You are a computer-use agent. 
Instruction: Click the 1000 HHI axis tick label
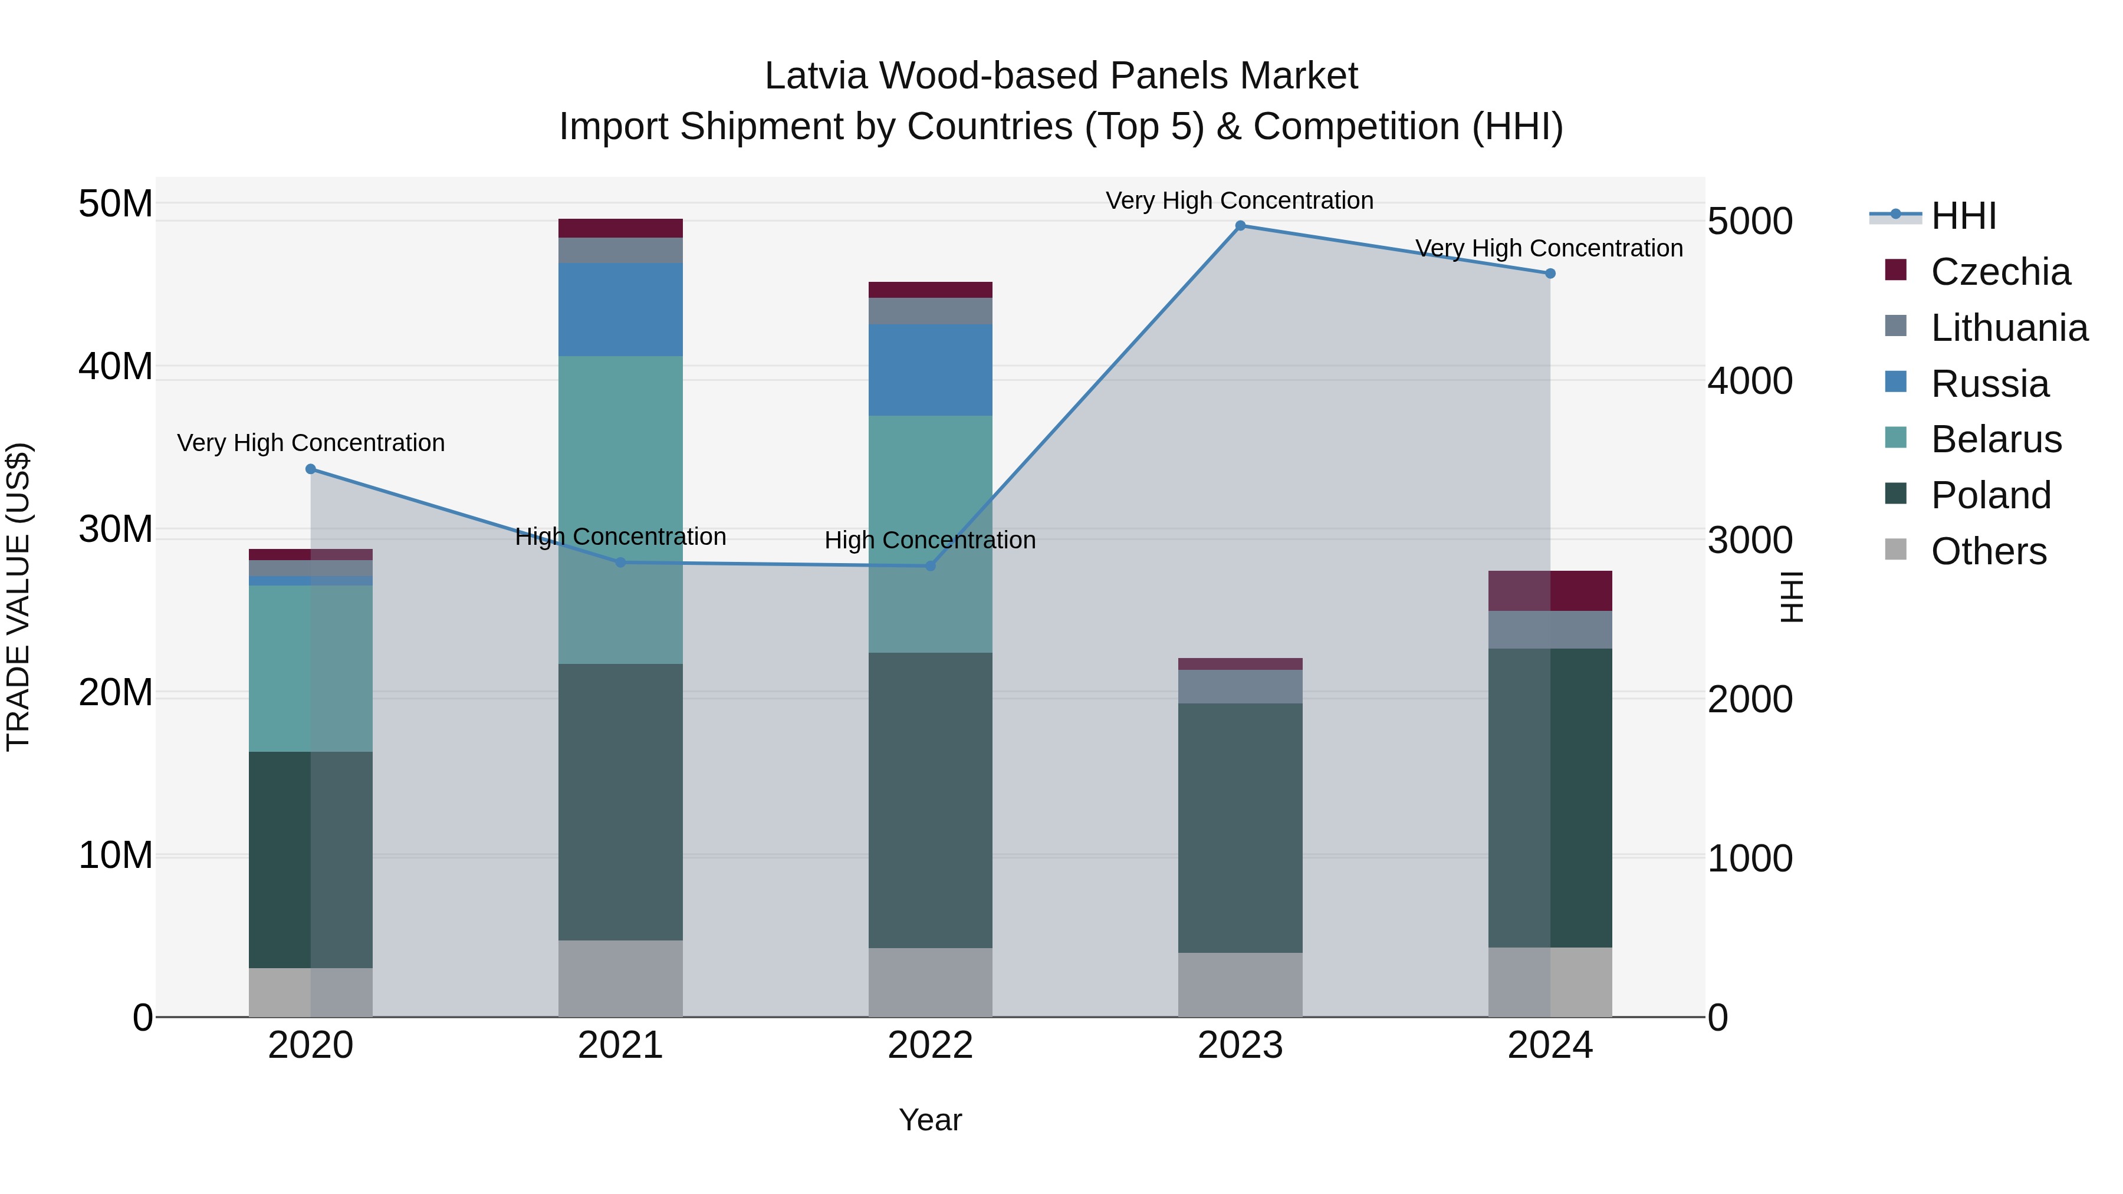coord(1750,859)
